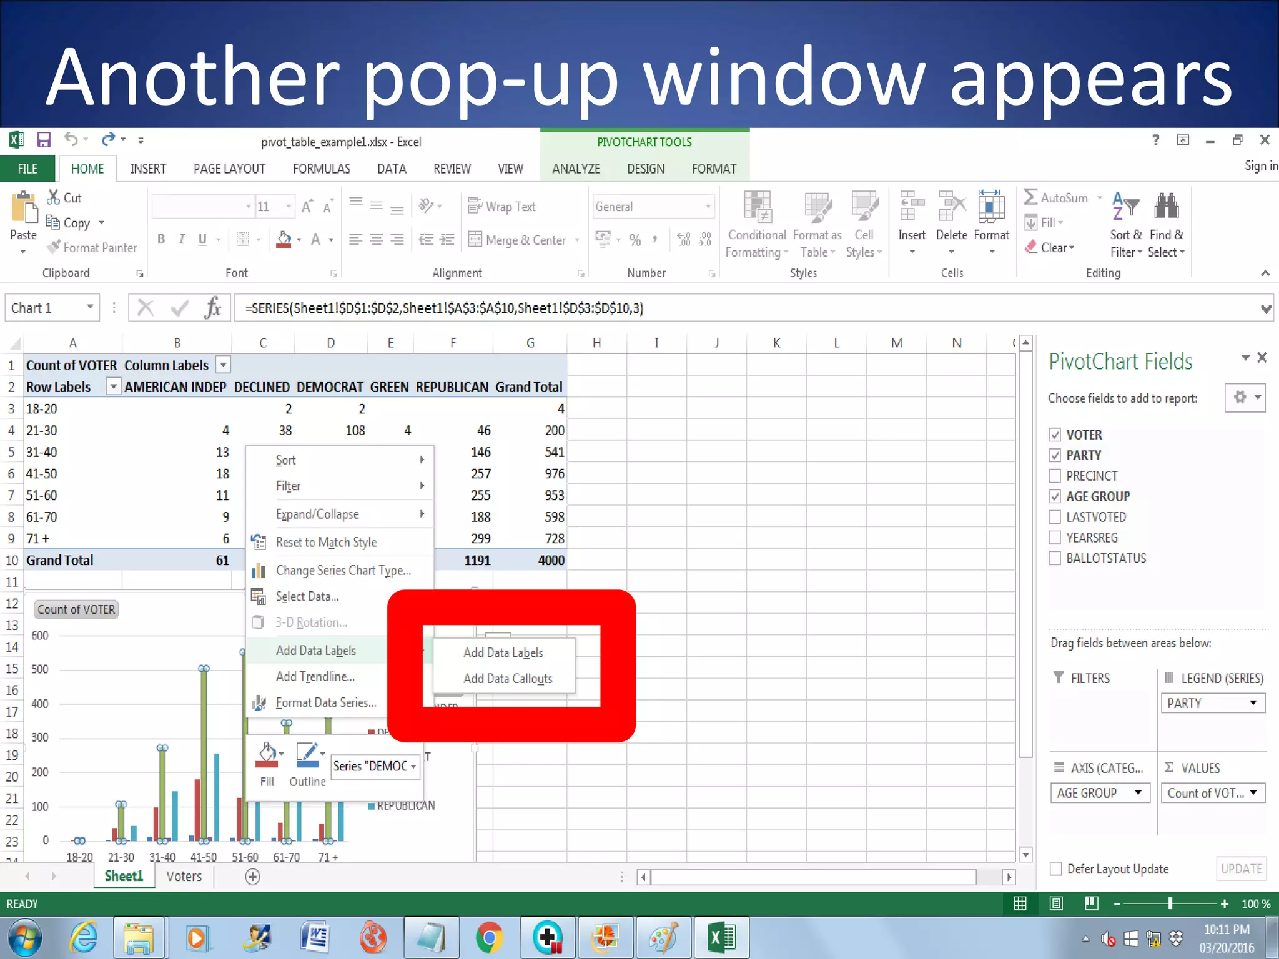Open the Series "DEMOC" chart element dropdown
This screenshot has width=1279, height=959.
pyautogui.click(x=413, y=767)
